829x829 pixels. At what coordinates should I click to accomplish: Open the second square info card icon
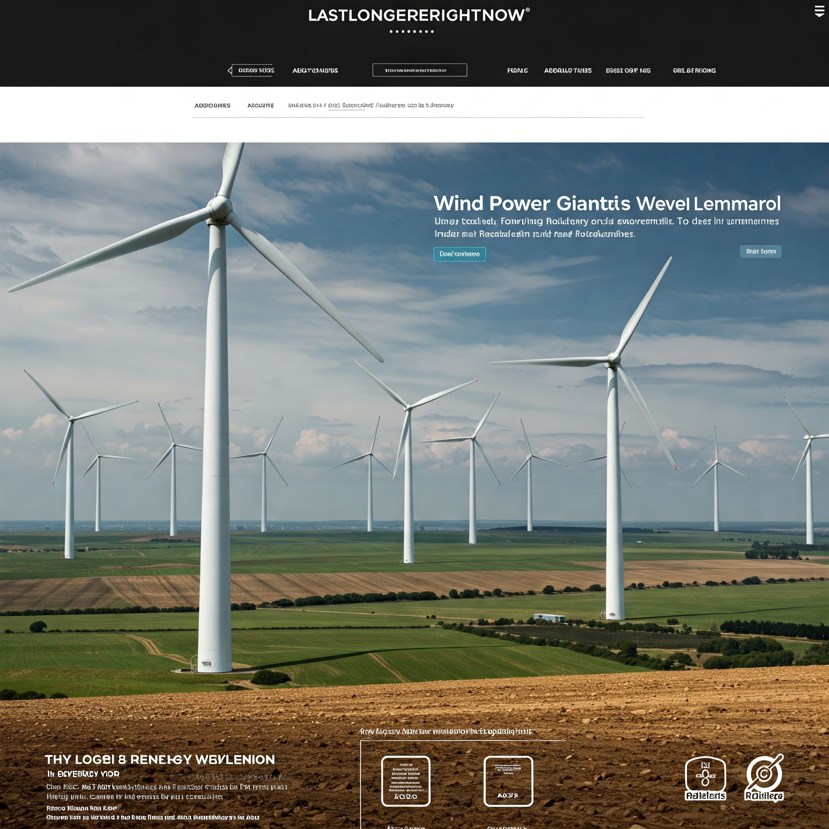click(x=509, y=780)
